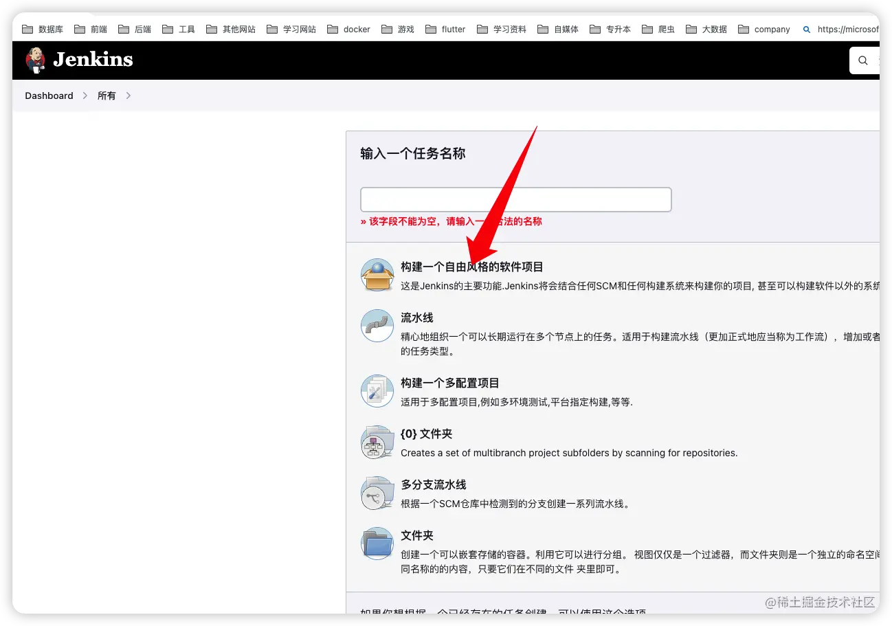Open the 其他网站 bookmark folder
Screen dimensions: 892x626
pyautogui.click(x=231, y=30)
